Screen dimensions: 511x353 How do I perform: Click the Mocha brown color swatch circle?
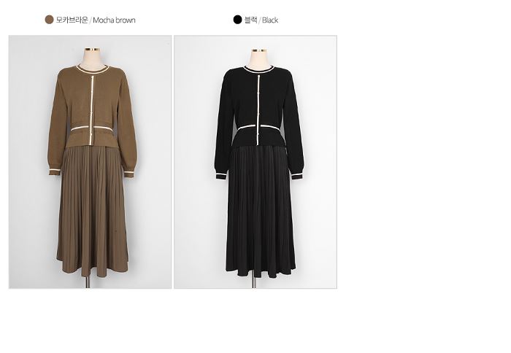(x=49, y=20)
